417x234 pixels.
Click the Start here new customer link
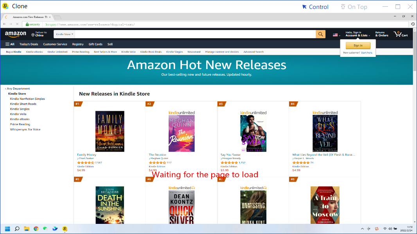(x=367, y=53)
